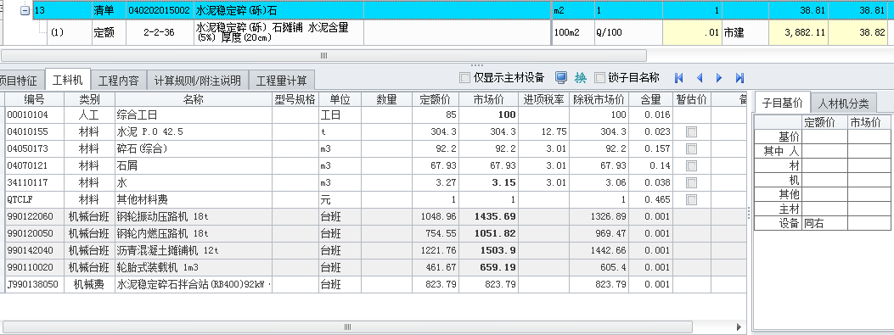Viewport: 894px width, 335px height.
Task: Open the 计算规则/附注说明 tab
Action: point(198,81)
